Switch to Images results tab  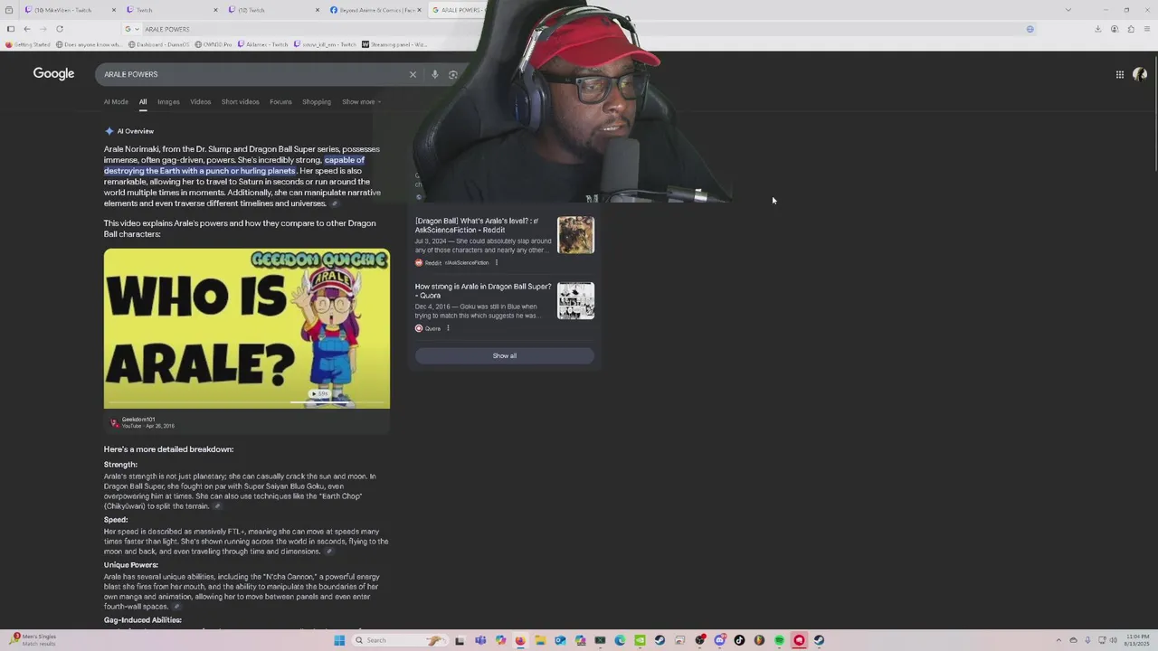pos(168,101)
